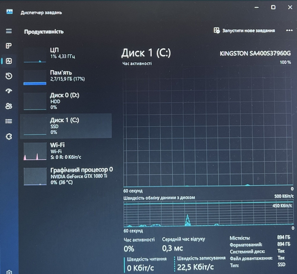Image resolution: width=297 pixels, height=274 pixels.
Task: Select the Wi-Fi performance item
Action: (x=66, y=151)
